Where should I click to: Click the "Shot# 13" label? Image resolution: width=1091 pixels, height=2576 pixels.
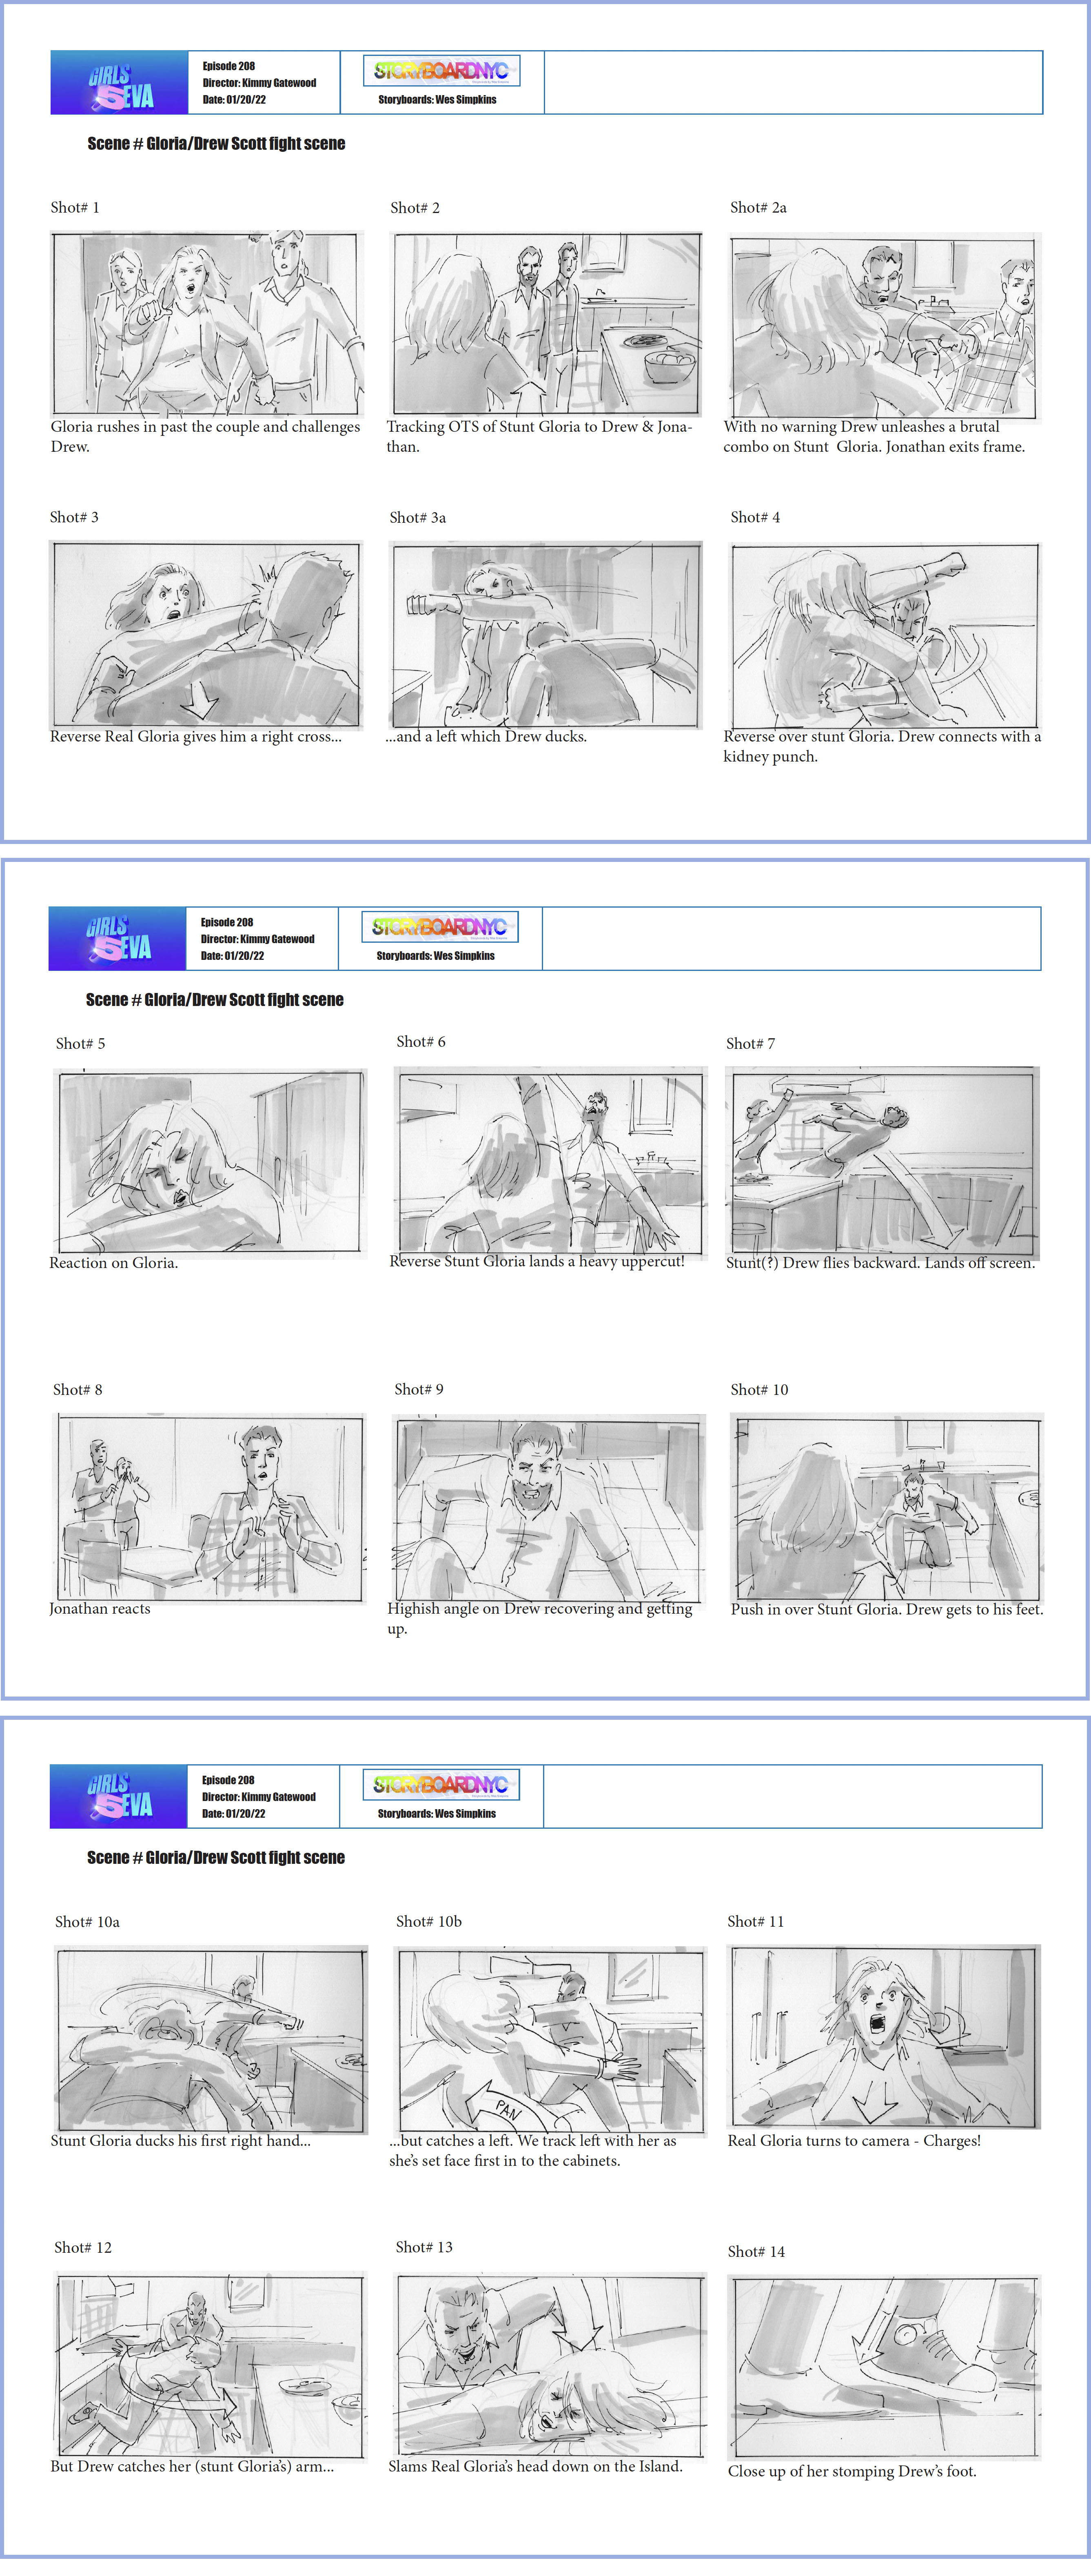(424, 2247)
